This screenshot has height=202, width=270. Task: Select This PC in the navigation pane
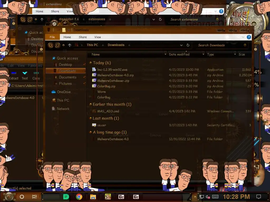click(63, 100)
